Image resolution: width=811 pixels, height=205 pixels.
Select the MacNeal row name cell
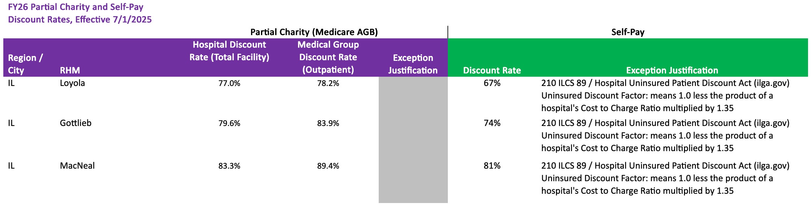(x=77, y=166)
